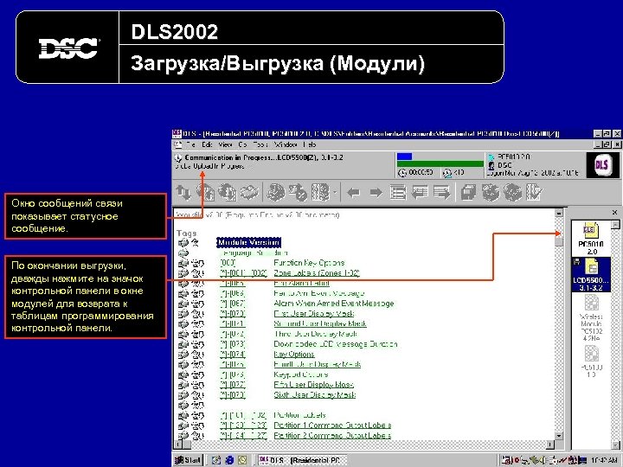Open the Window menu
The height and width of the screenshot is (467, 623).
coord(286,144)
